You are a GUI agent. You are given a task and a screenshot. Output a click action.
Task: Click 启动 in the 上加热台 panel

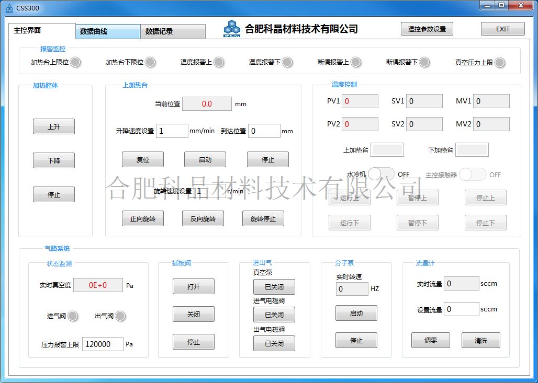(x=205, y=159)
